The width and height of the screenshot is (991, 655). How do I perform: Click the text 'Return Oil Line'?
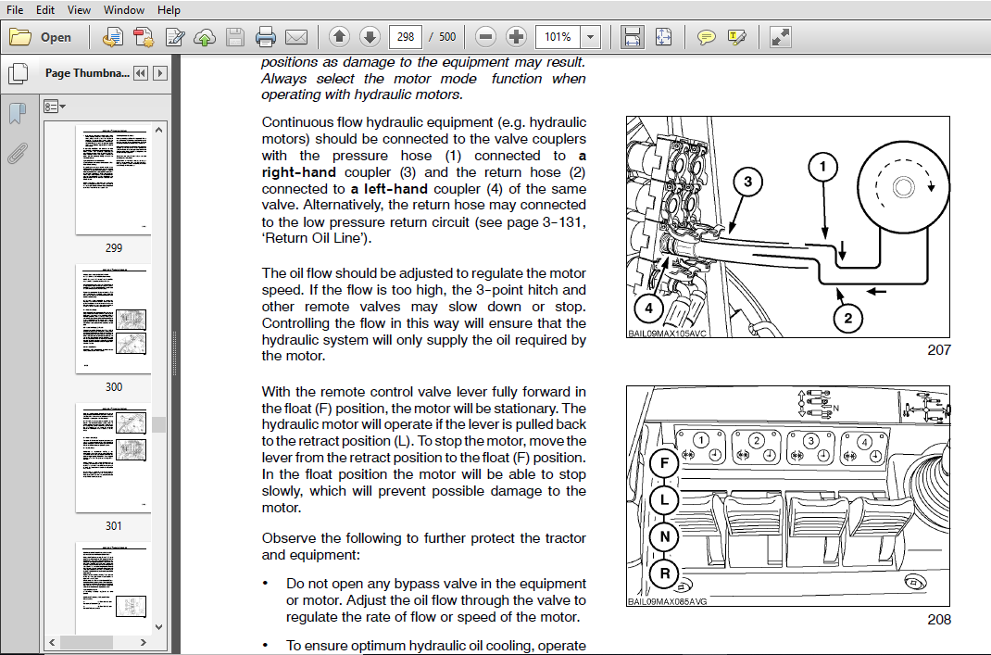316,238
